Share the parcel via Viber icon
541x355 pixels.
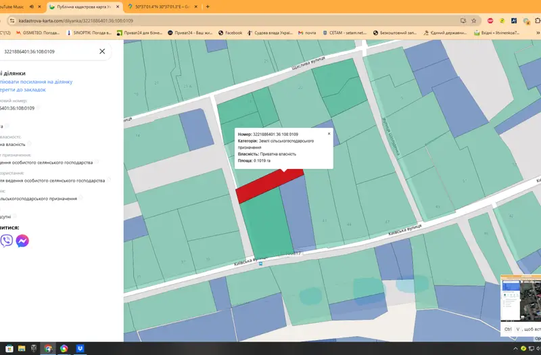(x=7, y=241)
